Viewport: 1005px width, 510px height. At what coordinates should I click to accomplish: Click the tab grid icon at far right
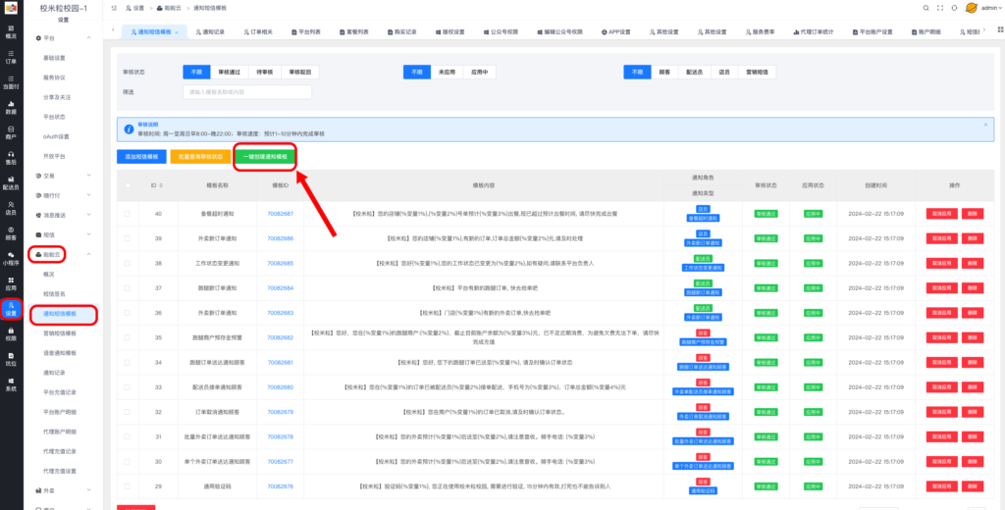point(1000,29)
